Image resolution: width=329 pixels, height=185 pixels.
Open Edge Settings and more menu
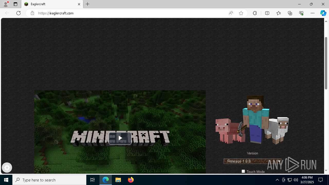pyautogui.click(x=313, y=13)
